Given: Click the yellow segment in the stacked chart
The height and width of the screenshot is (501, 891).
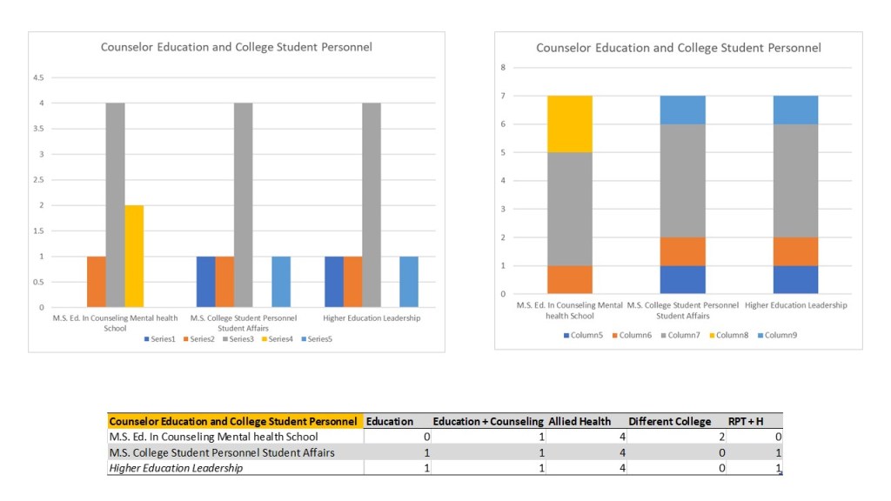Looking at the screenshot, I should click(568, 124).
